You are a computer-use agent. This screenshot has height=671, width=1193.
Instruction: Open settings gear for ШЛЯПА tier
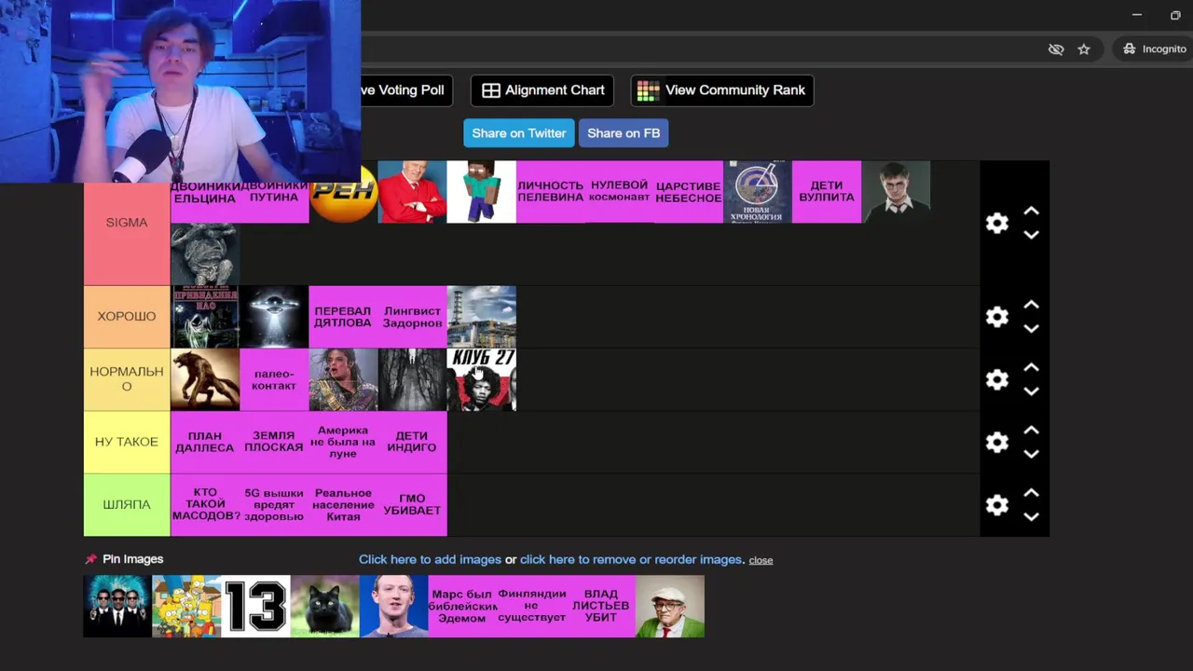point(997,505)
